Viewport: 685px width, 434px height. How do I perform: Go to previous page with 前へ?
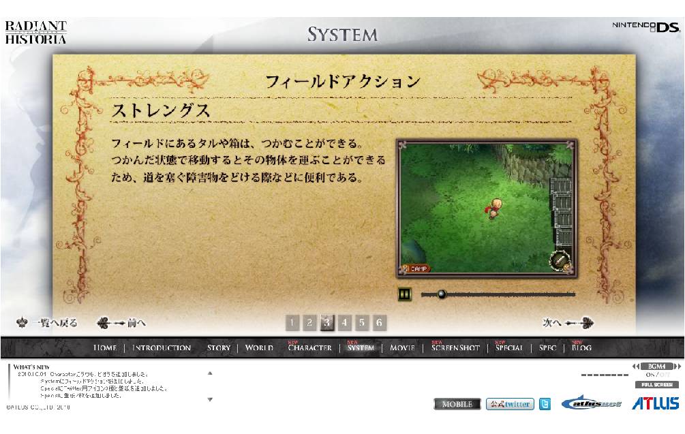click(121, 323)
